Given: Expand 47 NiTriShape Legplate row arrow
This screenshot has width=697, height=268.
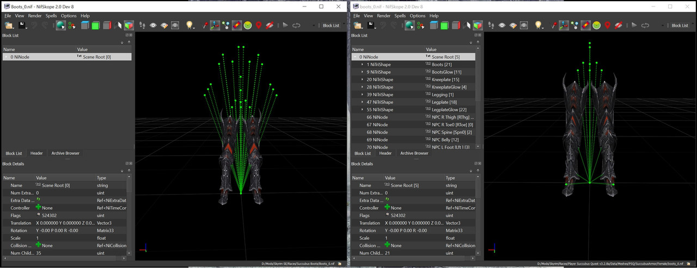Looking at the screenshot, I should (x=362, y=102).
